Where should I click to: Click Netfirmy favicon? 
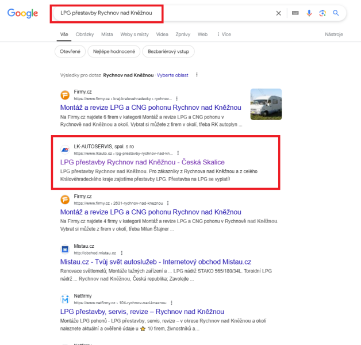click(65, 299)
